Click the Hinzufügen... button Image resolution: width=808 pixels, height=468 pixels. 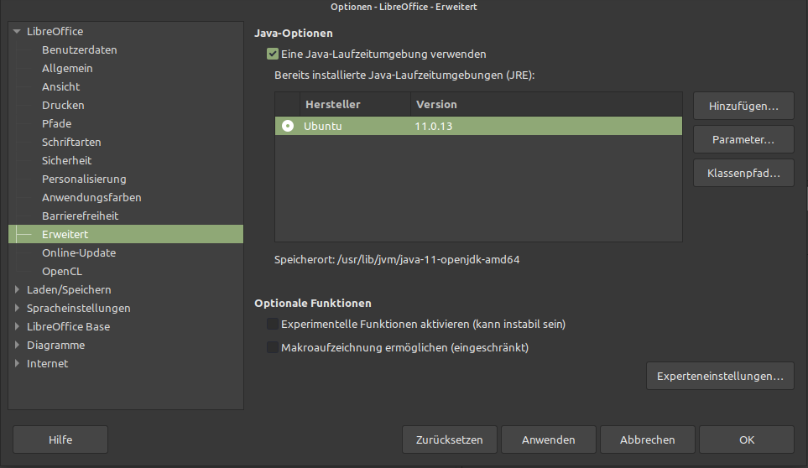(743, 106)
